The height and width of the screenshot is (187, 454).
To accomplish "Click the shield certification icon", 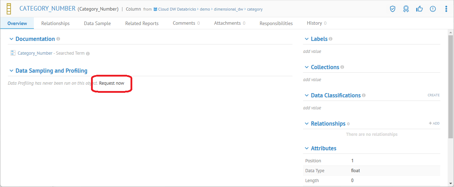I will (x=392, y=9).
